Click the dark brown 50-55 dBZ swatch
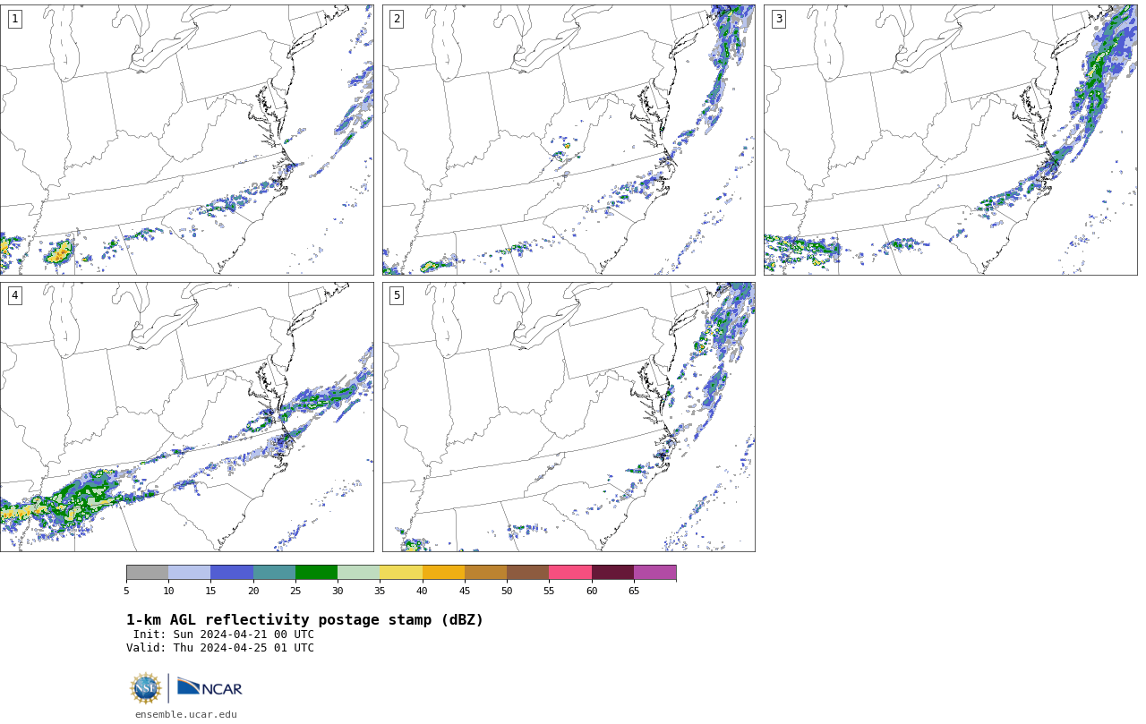1146x724 pixels. point(527,573)
